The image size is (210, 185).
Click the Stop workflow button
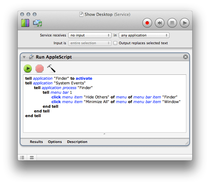(172, 23)
